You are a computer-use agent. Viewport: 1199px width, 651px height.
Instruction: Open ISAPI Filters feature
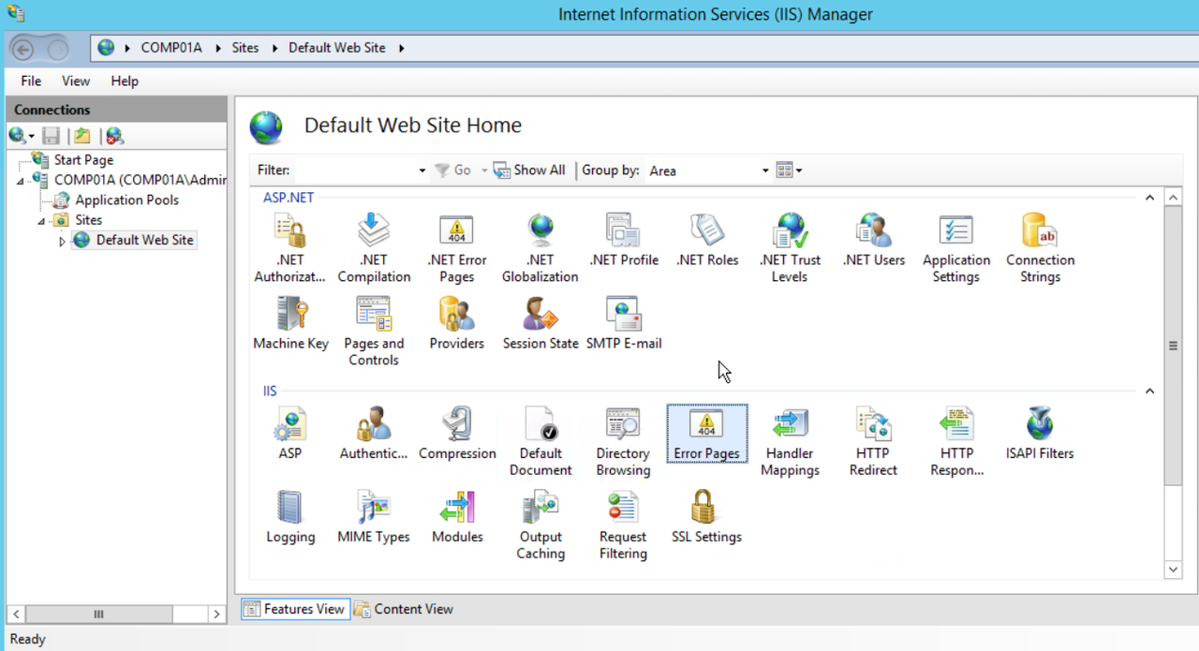(x=1040, y=434)
